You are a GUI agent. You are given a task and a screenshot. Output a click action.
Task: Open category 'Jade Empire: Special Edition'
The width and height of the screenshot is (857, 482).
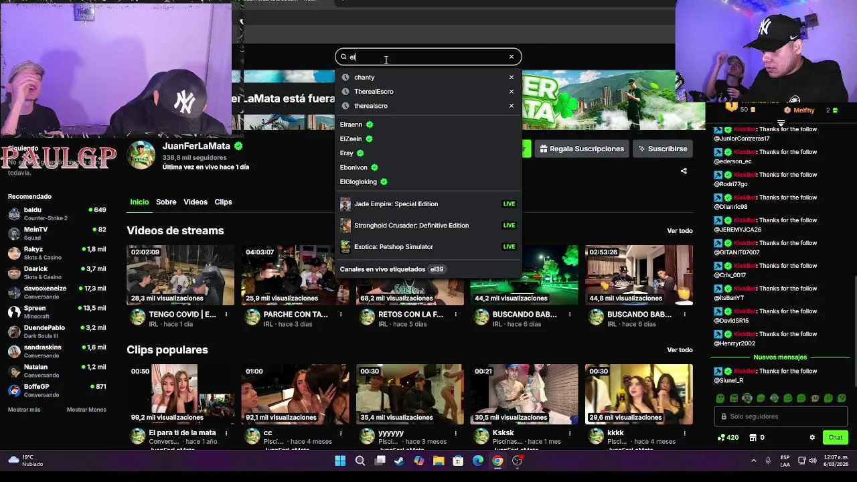tap(428, 204)
